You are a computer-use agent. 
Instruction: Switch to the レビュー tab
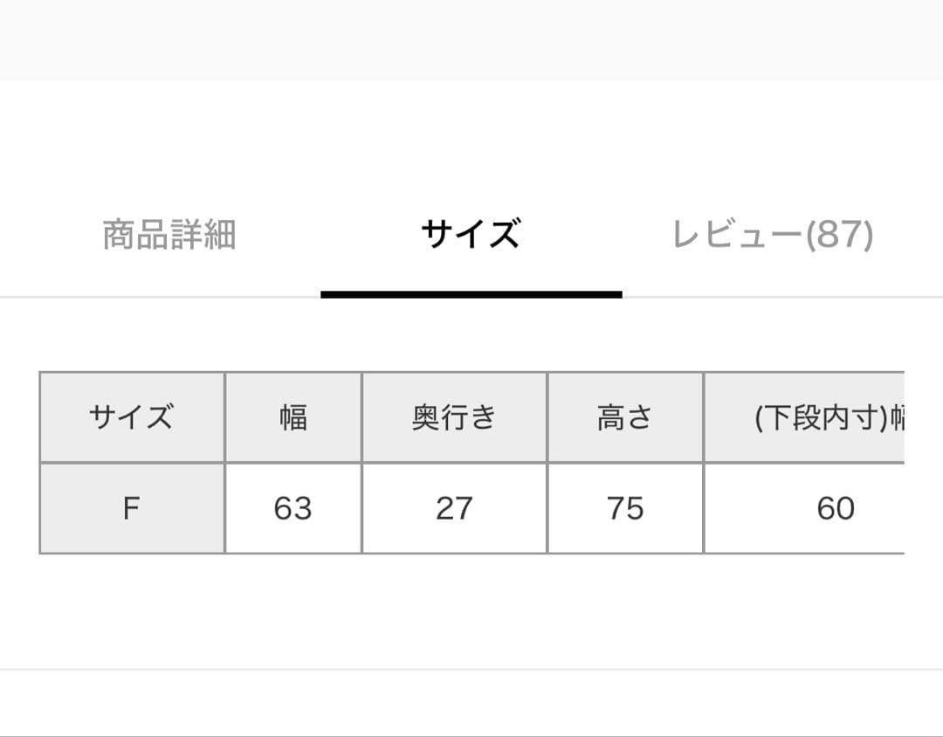(x=737, y=235)
